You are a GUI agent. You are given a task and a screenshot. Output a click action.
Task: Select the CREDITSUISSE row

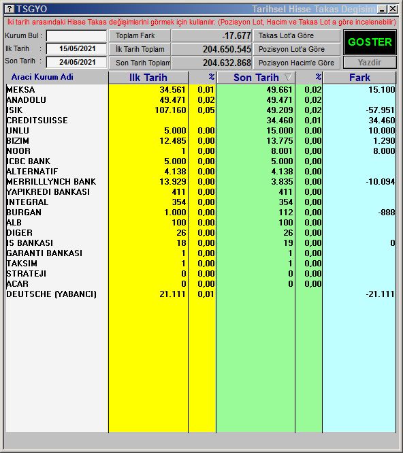[201, 120]
